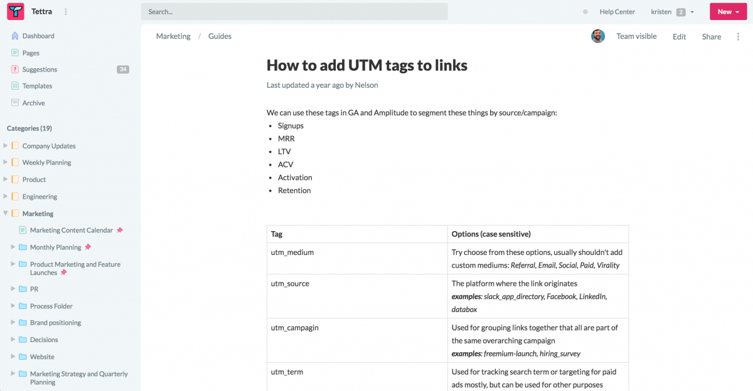753x391 pixels.
Task: Expand the Engineering category
Action: tap(6, 196)
